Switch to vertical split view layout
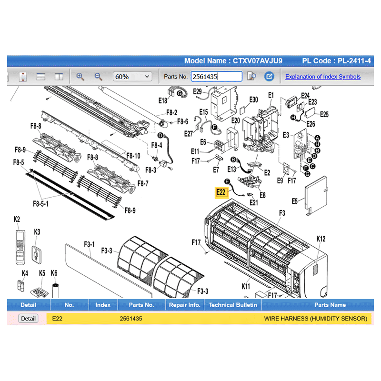 click(59, 77)
